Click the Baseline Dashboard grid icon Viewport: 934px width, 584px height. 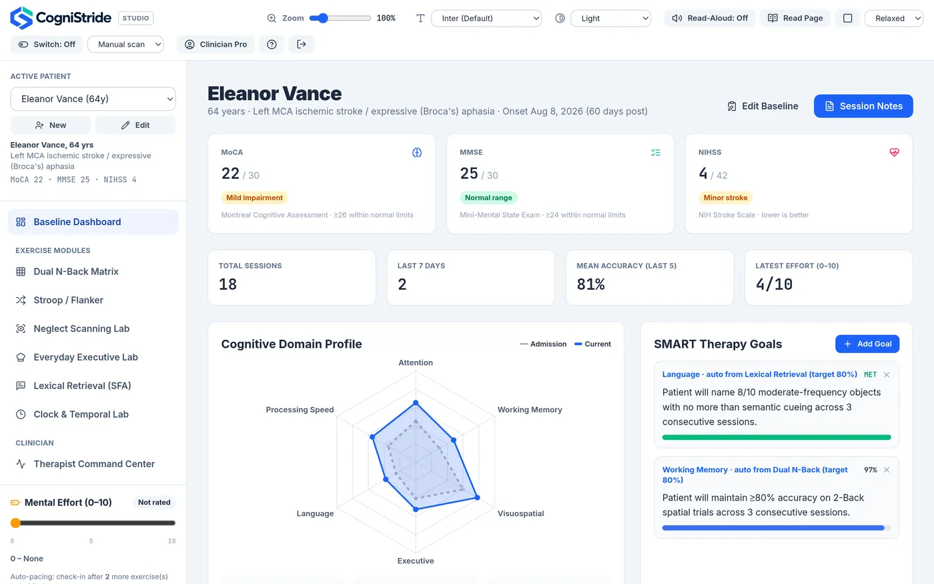pos(21,222)
